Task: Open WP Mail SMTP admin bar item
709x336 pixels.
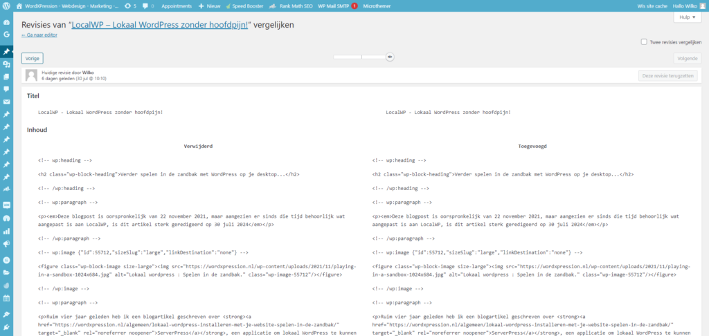Action: pos(337,6)
